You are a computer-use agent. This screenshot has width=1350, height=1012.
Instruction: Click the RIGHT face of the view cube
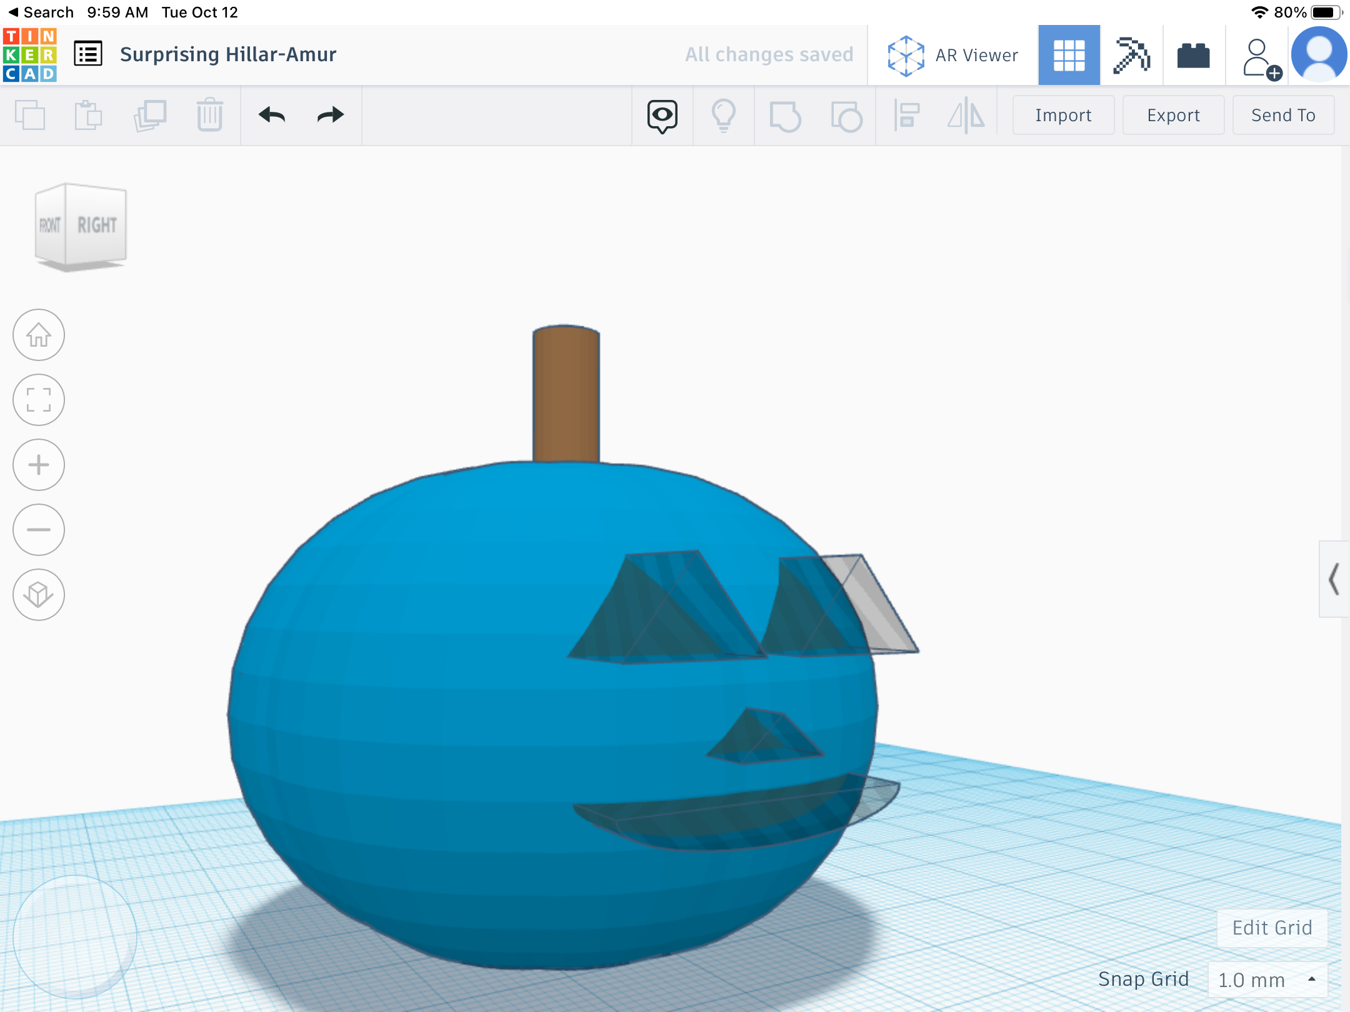pos(97,223)
